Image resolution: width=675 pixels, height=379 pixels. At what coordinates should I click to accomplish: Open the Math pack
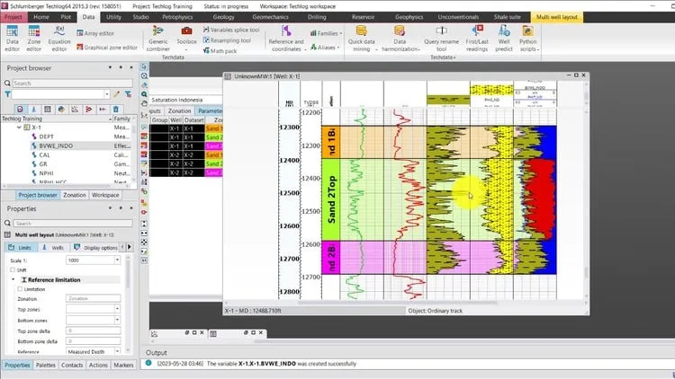click(220, 50)
